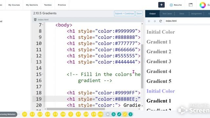Switch to the Assignment tab
The image size is (210, 118).
[x=196, y=14]
